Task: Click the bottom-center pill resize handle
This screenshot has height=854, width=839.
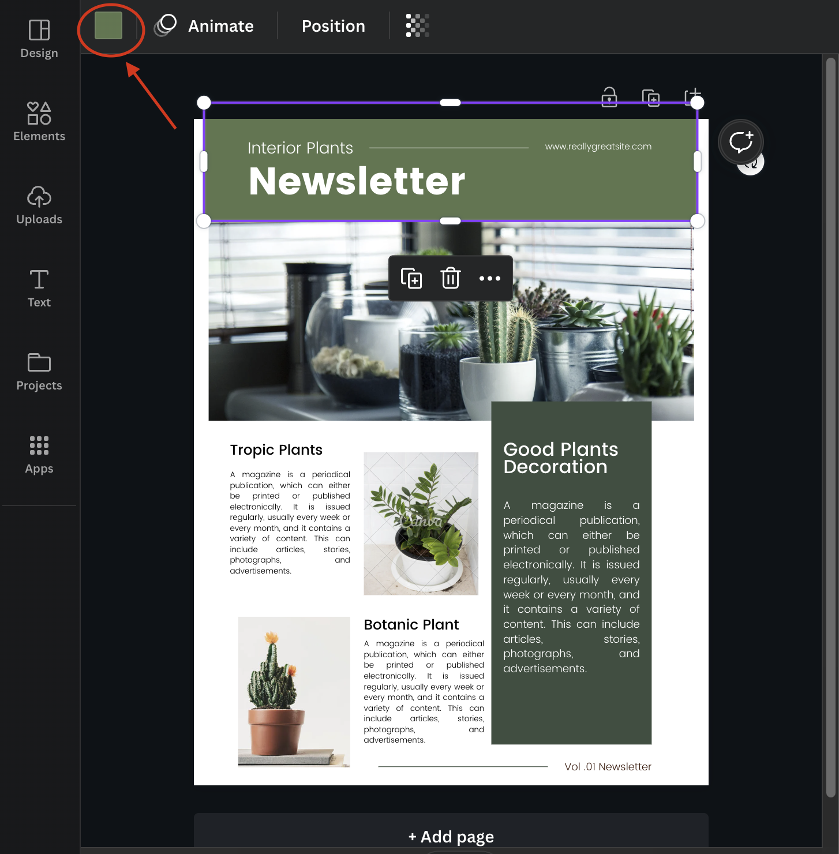Action: tap(450, 221)
